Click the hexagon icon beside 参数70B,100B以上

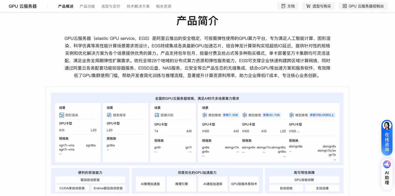[291, 115]
